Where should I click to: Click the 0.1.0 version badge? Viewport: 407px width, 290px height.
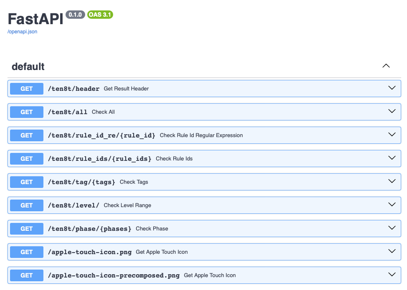coord(75,15)
